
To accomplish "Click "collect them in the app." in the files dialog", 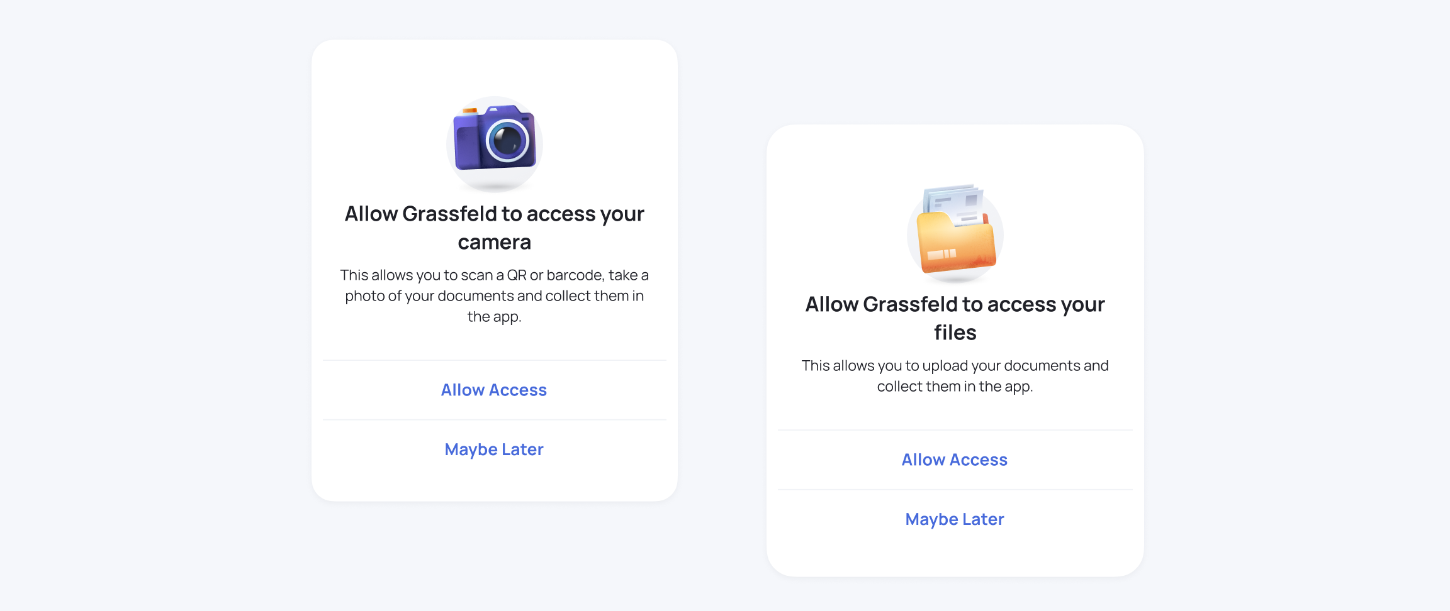I will (x=955, y=387).
